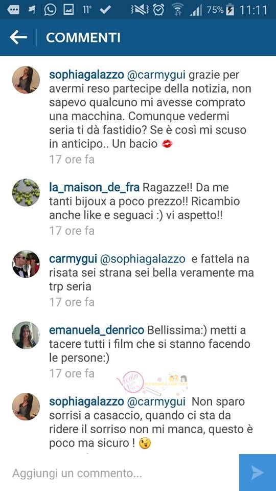Open sophiagalazzo username in first comment
Viewport: 276px width, 491px height.
[x=87, y=76]
